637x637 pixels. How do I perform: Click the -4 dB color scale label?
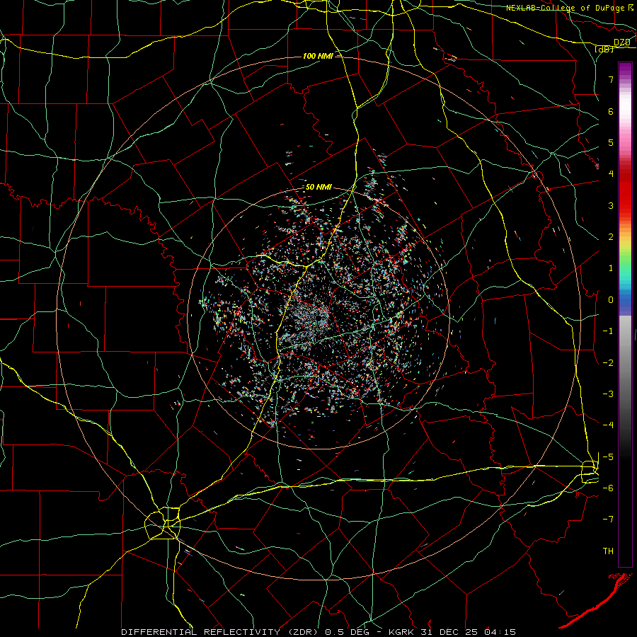pos(608,425)
